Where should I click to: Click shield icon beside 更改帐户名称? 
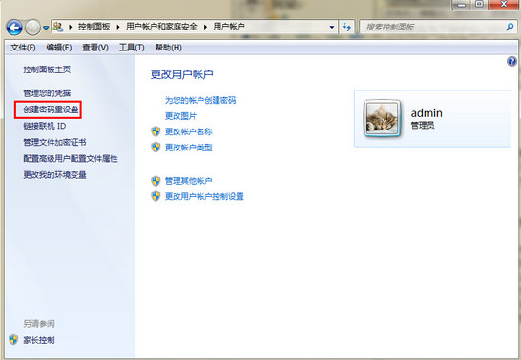(x=156, y=131)
